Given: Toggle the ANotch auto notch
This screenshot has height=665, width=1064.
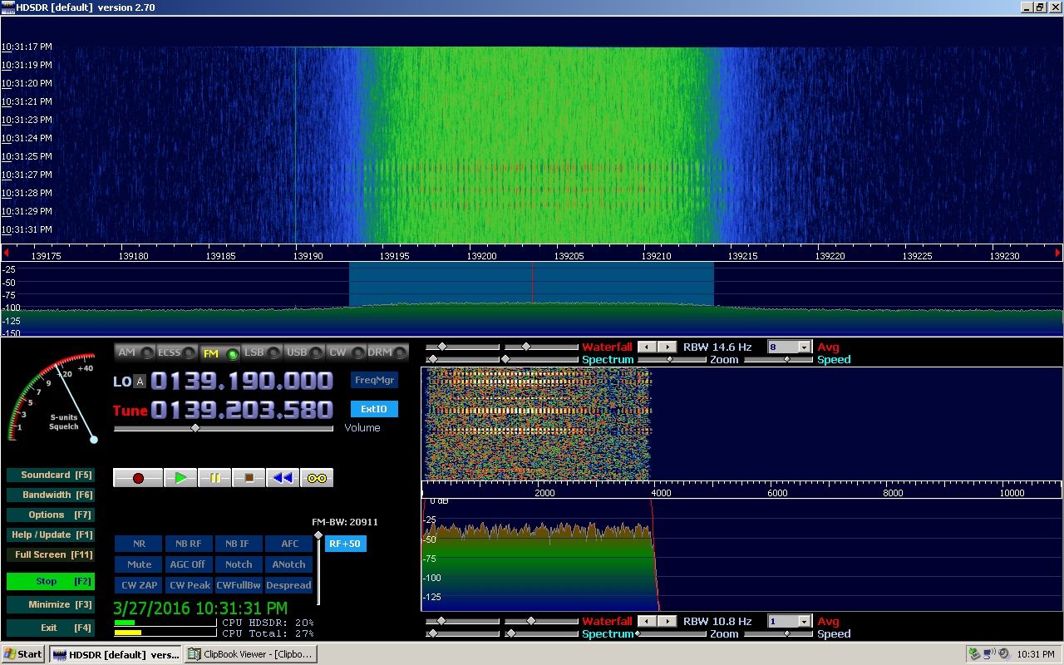Looking at the screenshot, I should 289,564.
